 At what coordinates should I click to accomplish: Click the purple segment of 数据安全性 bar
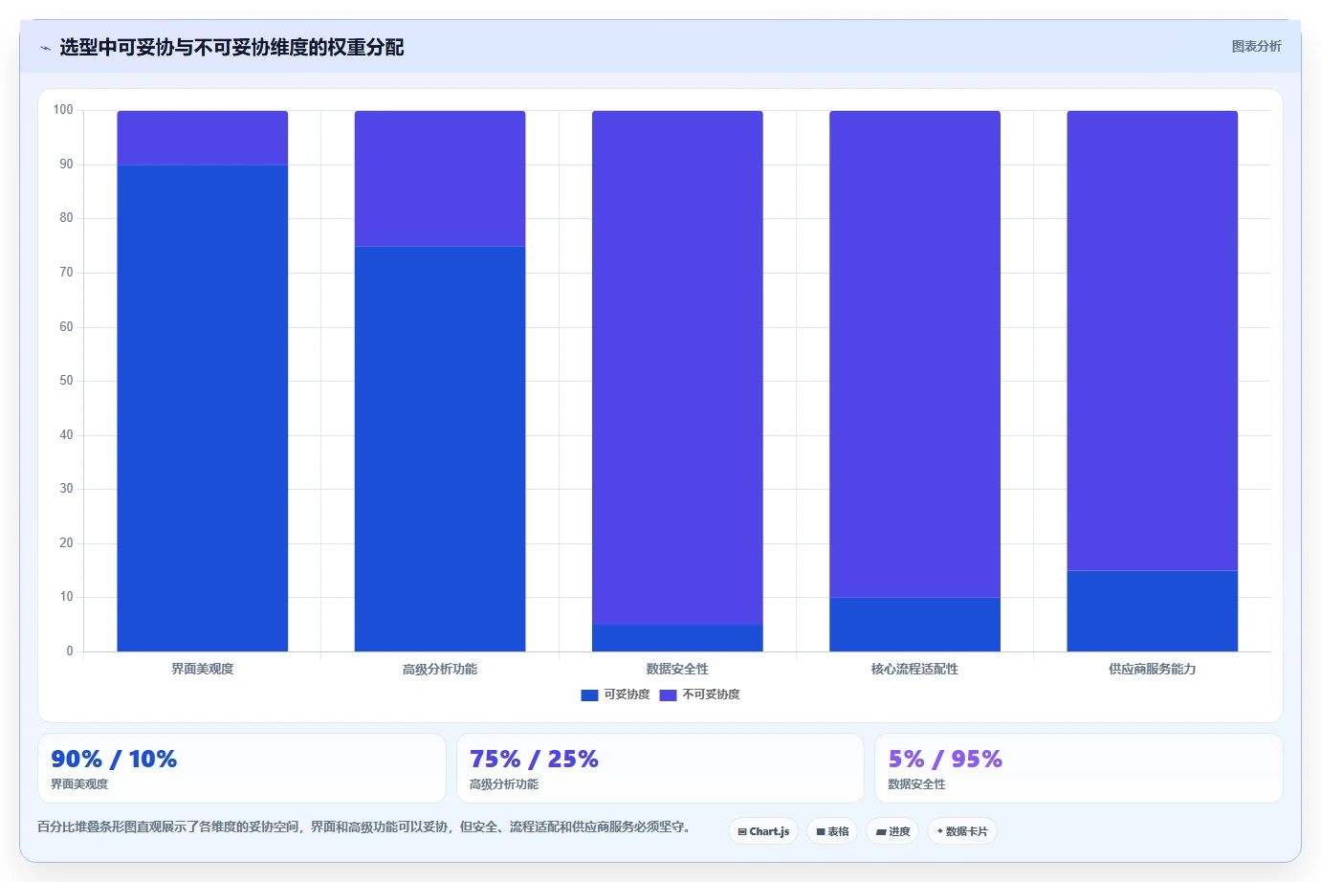coord(677,367)
